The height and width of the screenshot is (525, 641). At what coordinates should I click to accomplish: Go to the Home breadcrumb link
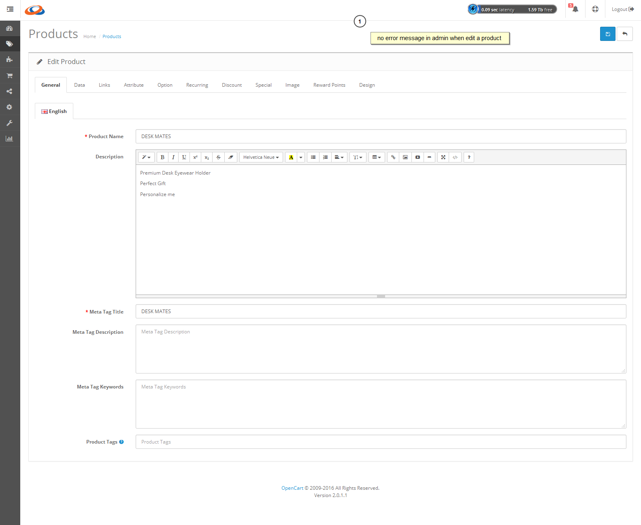click(x=90, y=36)
